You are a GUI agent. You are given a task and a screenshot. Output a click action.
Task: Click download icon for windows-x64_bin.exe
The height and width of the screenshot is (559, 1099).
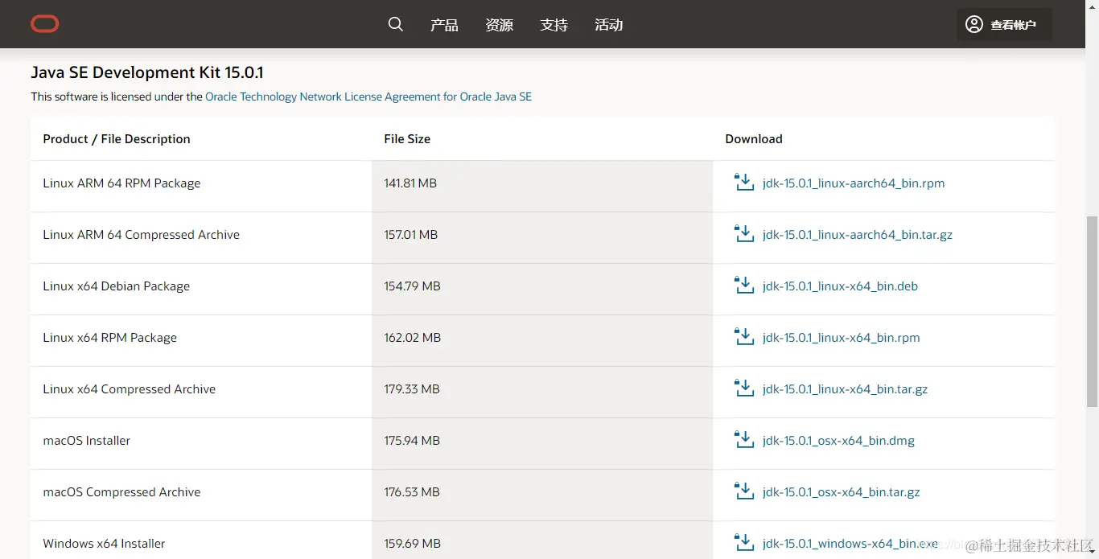[744, 543]
